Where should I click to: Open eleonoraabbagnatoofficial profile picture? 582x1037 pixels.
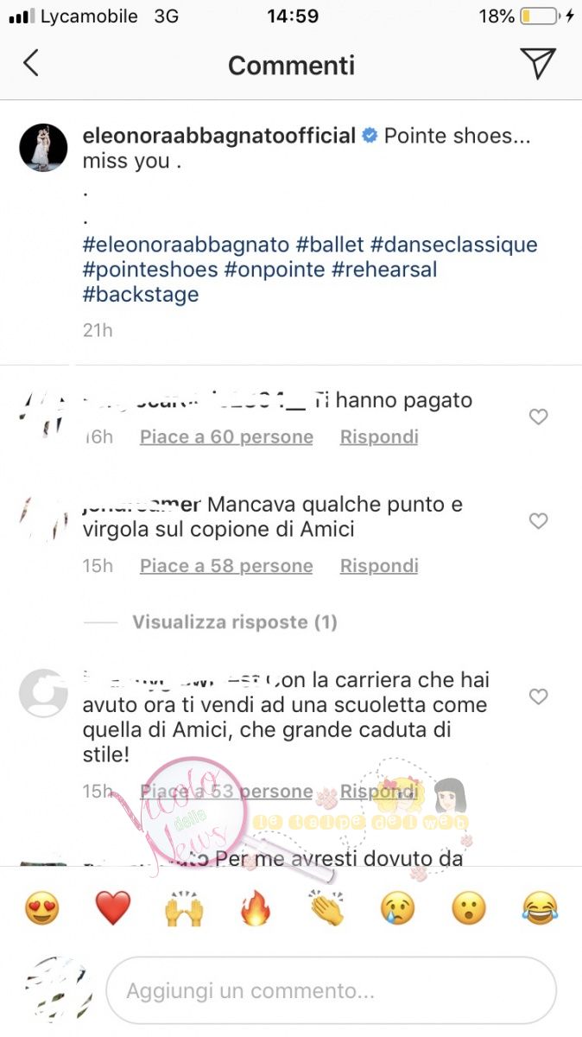(44, 148)
